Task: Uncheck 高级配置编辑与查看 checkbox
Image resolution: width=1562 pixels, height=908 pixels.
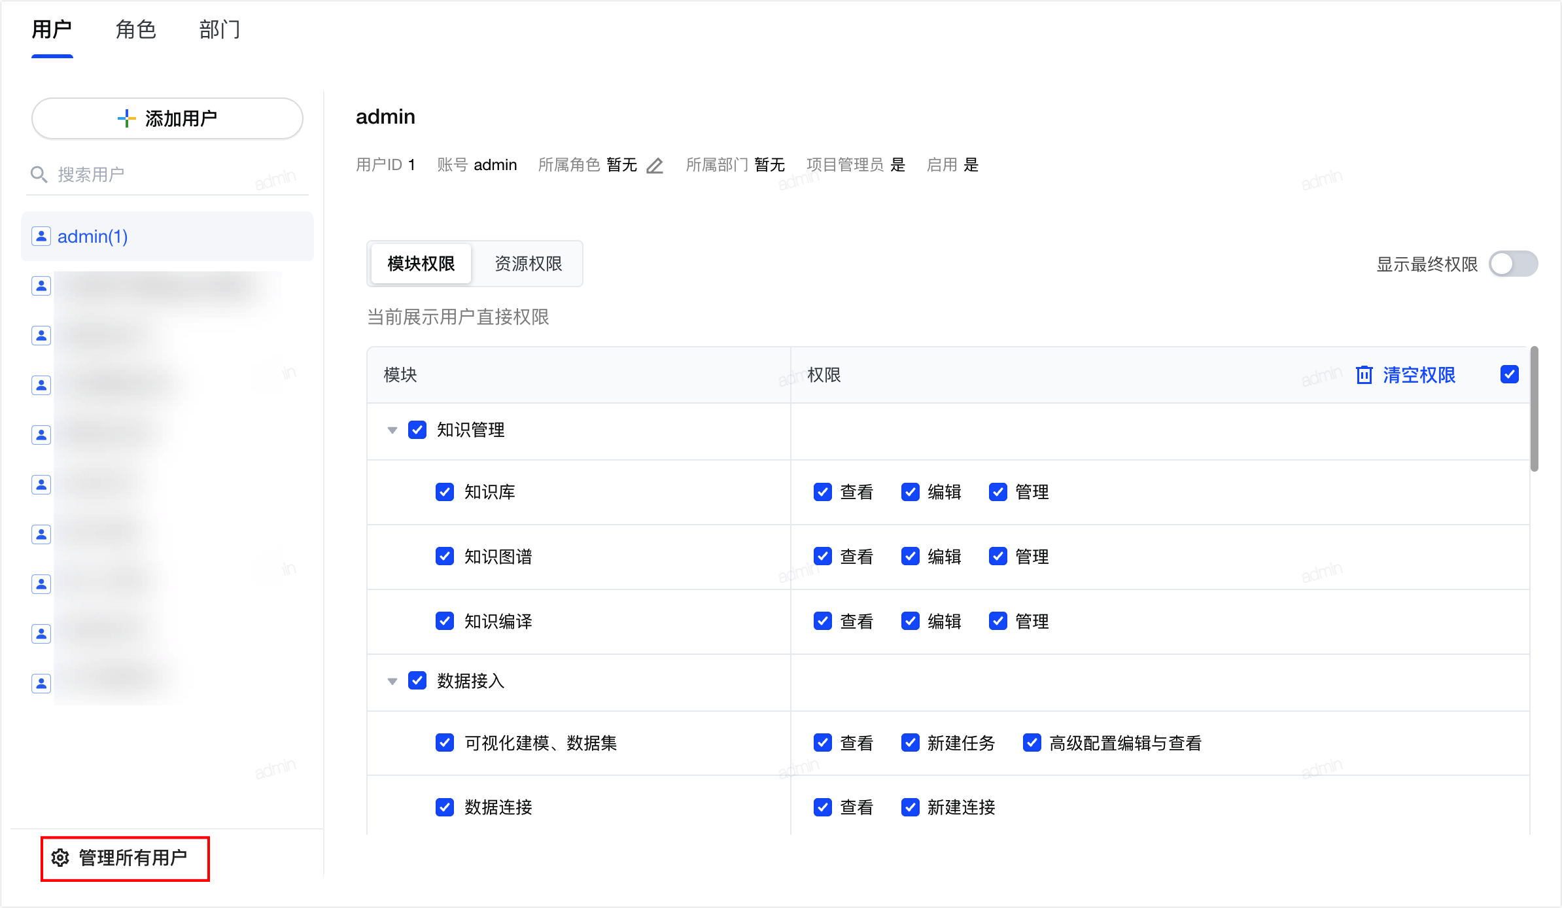Action: [x=1032, y=743]
